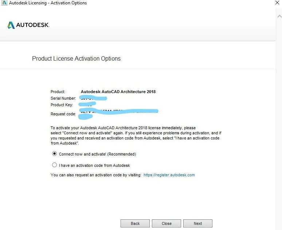Click the Autodesk logo in the header

pos(28,25)
